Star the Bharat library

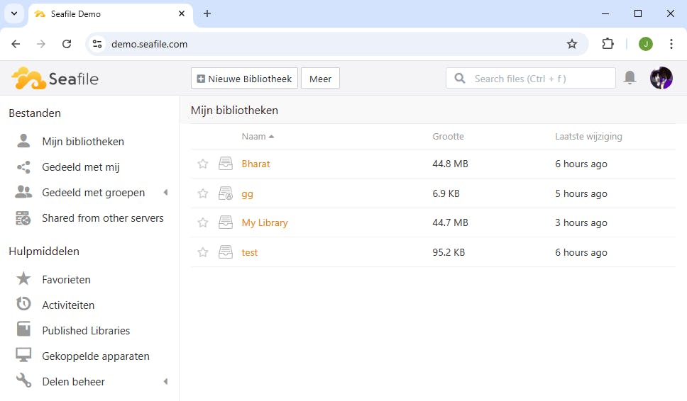tap(203, 164)
